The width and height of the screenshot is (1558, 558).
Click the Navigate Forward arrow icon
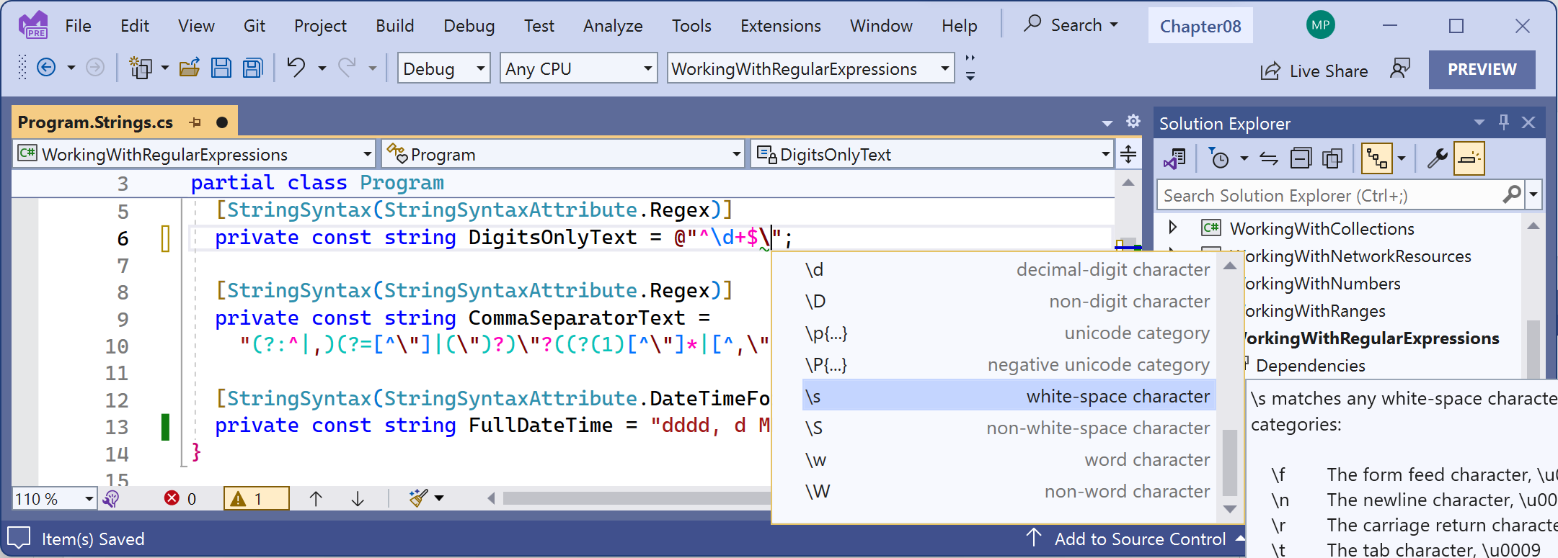[95, 68]
